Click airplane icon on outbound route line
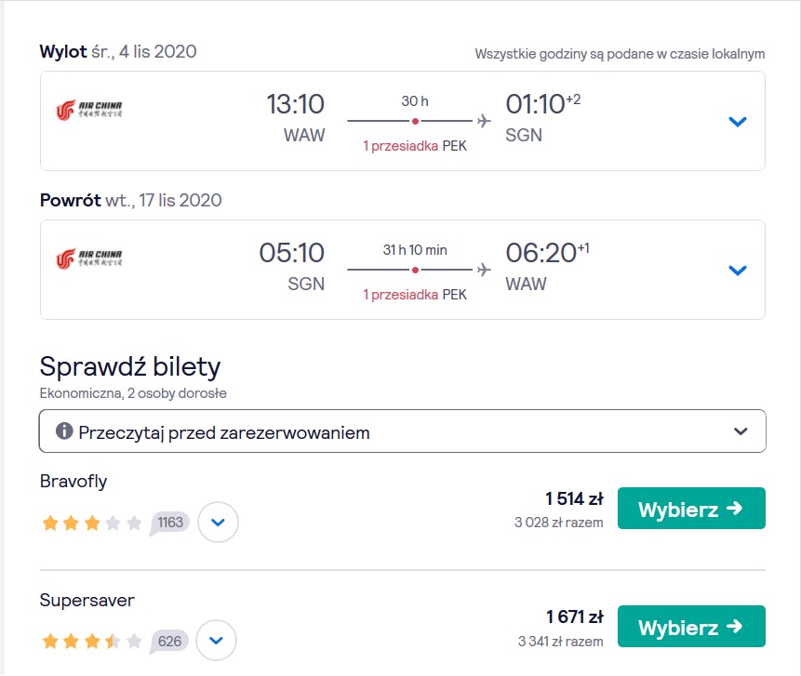801x676 pixels. click(x=484, y=121)
